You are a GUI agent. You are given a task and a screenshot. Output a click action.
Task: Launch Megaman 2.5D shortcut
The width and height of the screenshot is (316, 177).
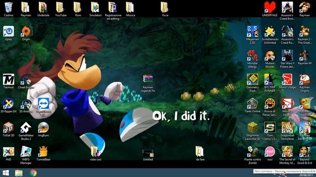[252, 31]
